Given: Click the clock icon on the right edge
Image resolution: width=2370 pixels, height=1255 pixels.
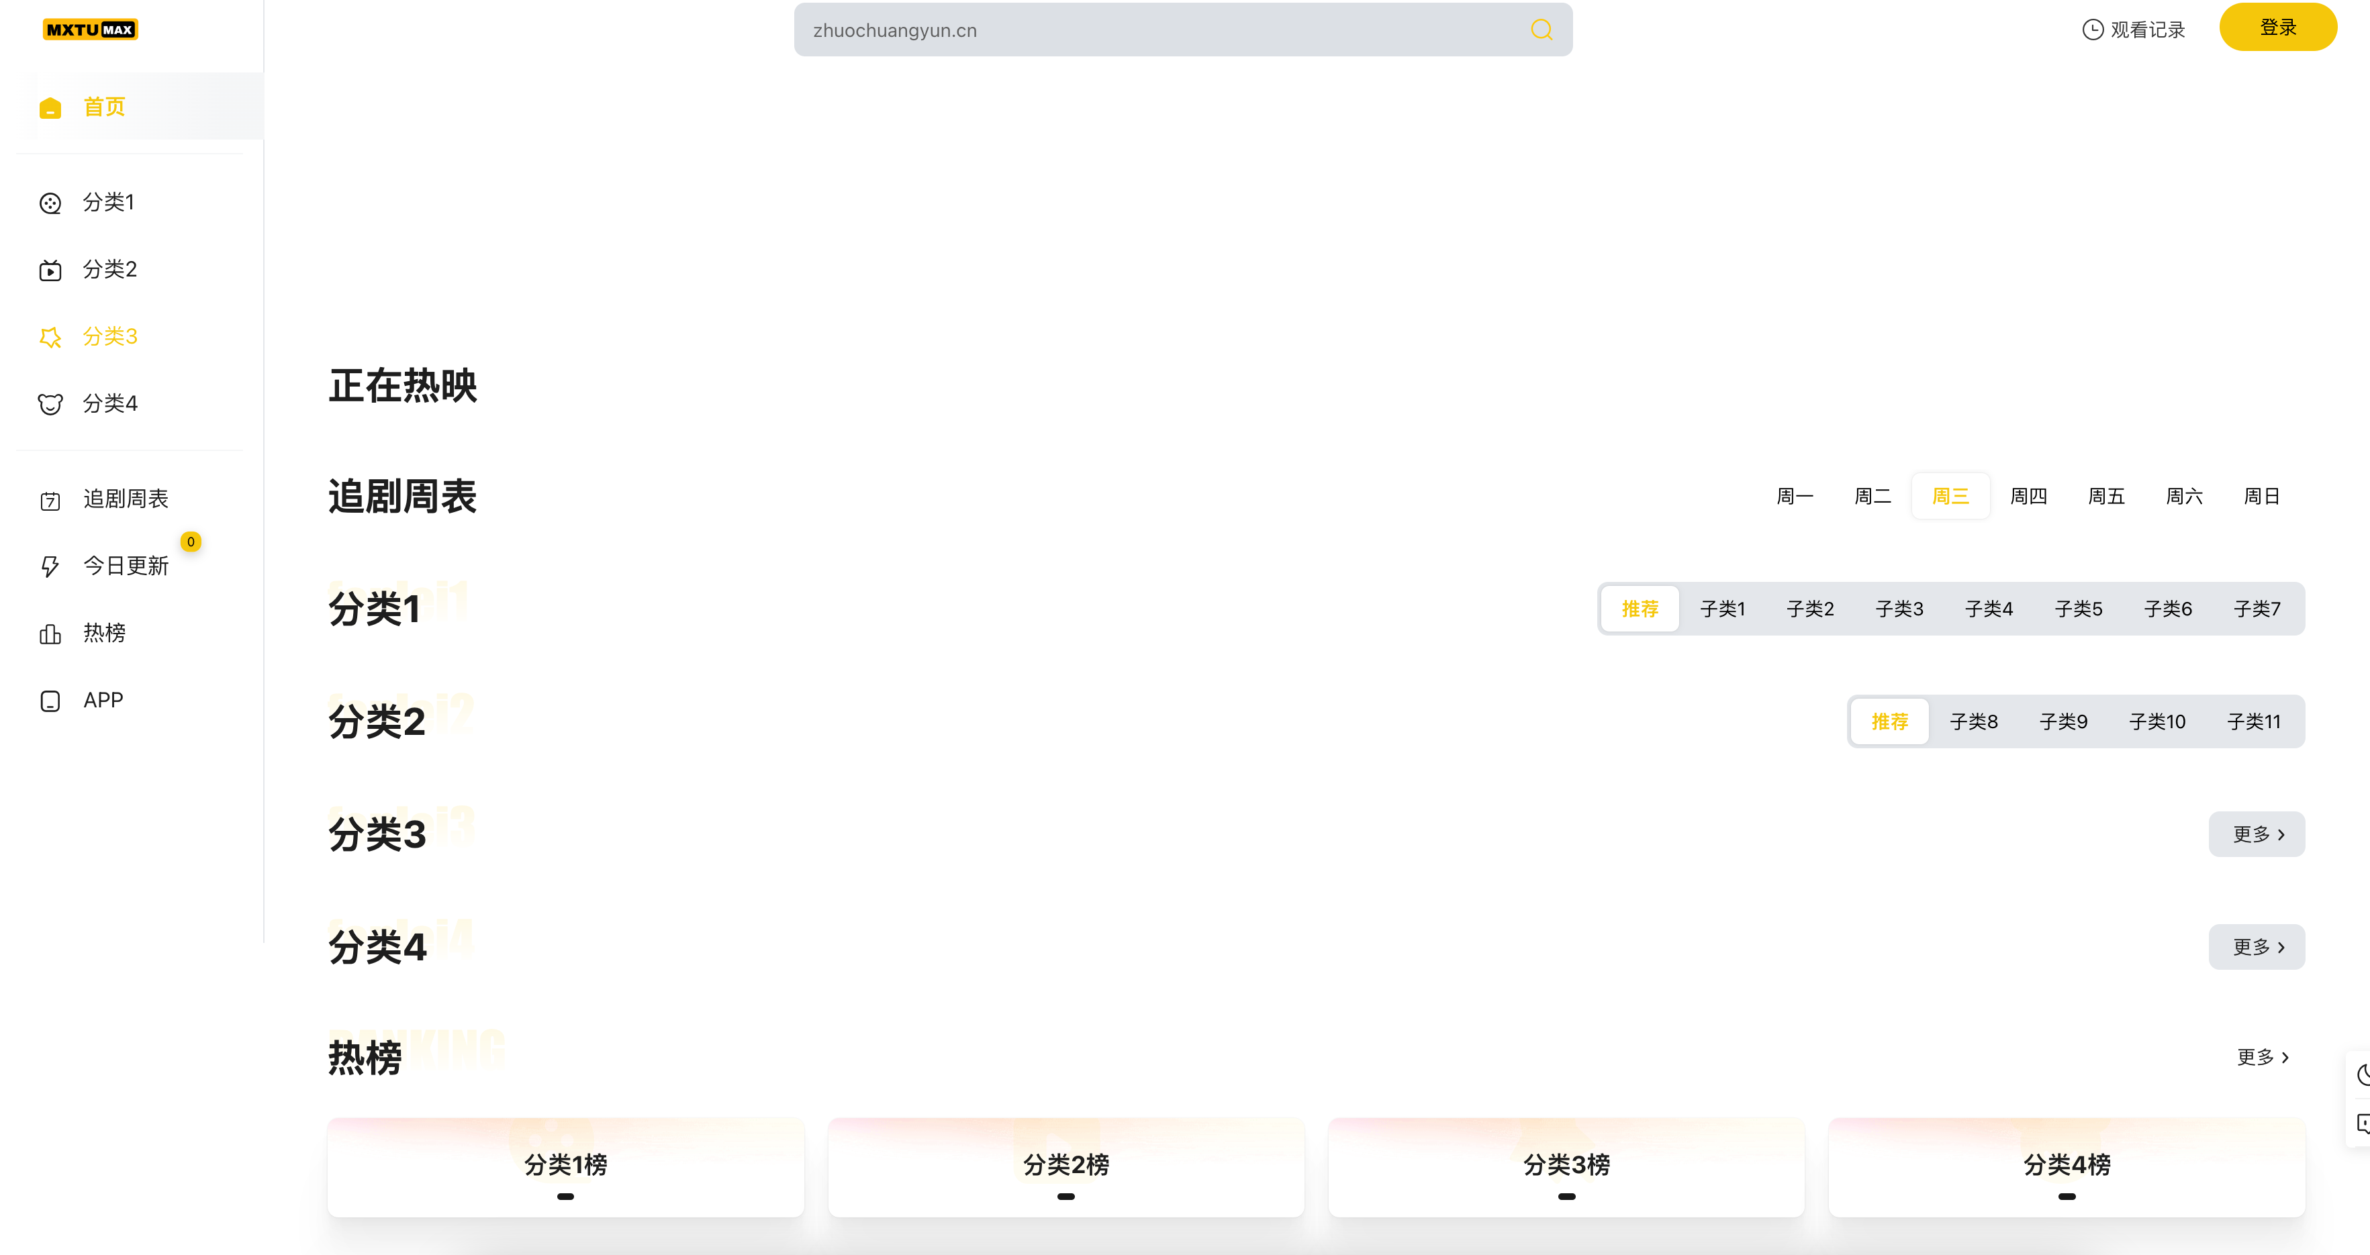Looking at the screenshot, I should point(2363,1074).
